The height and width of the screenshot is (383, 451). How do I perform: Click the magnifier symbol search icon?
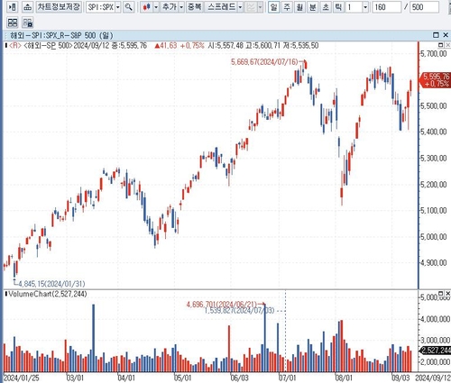click(128, 7)
